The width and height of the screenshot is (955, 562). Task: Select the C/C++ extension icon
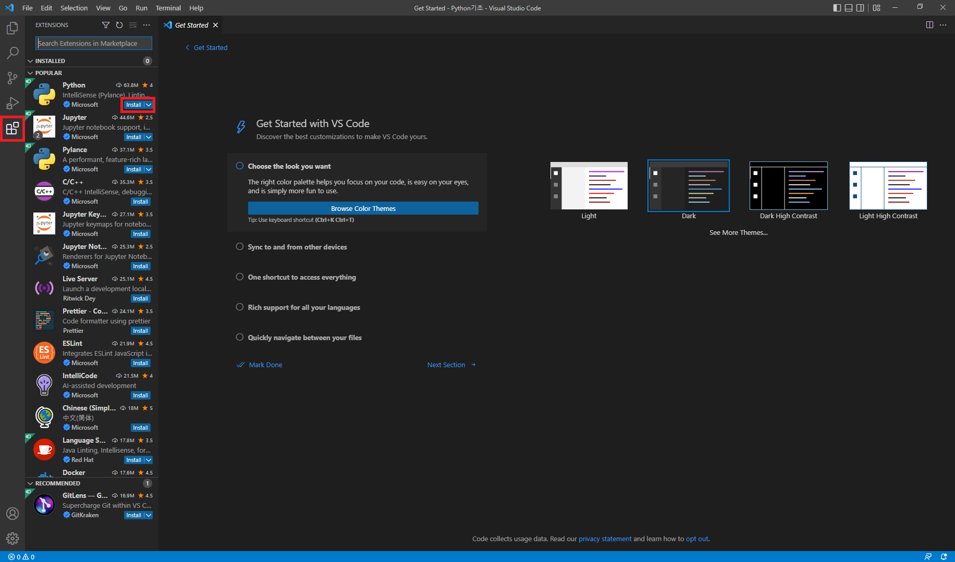44,192
